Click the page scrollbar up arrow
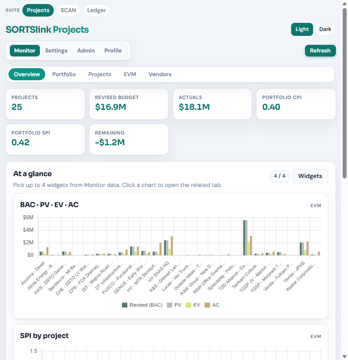Image resolution: width=348 pixels, height=360 pixels. click(x=344, y=4)
